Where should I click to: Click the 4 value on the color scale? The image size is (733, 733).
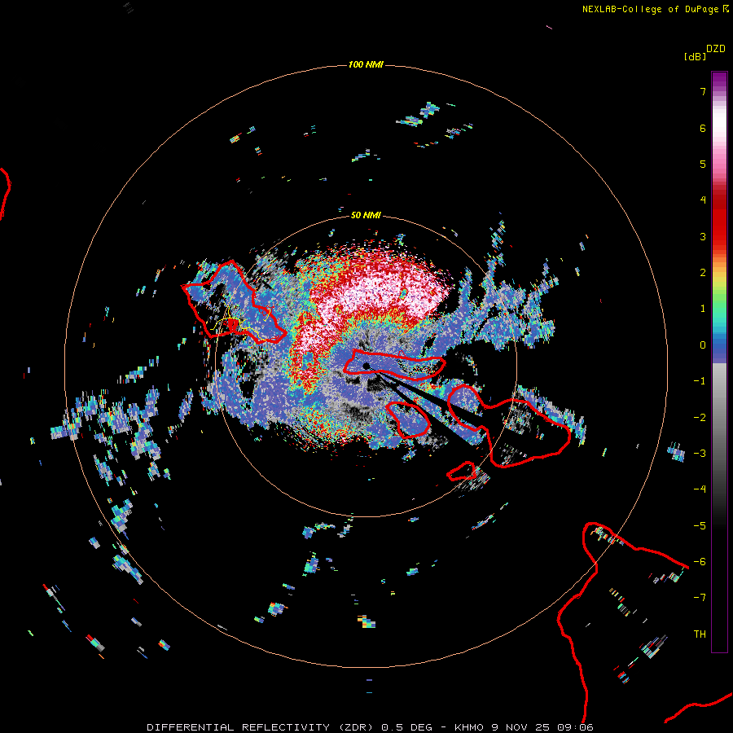coord(703,200)
